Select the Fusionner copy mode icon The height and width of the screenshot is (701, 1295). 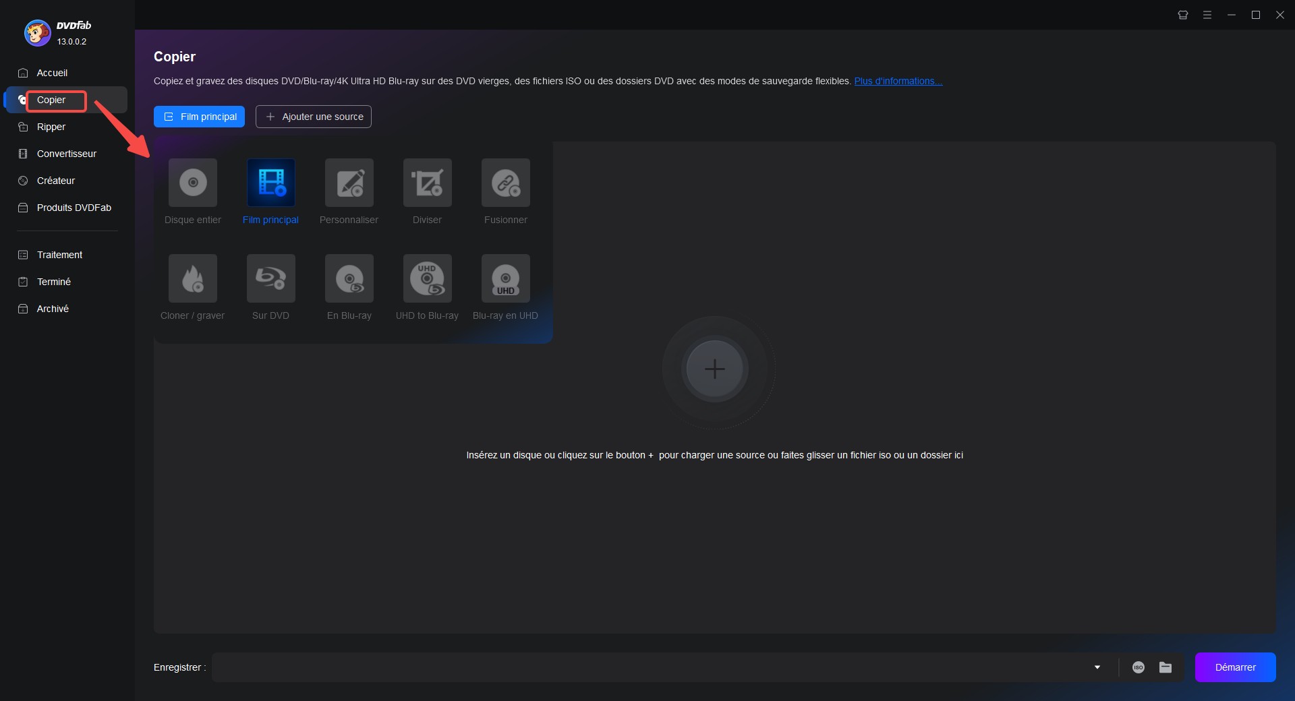pos(506,183)
